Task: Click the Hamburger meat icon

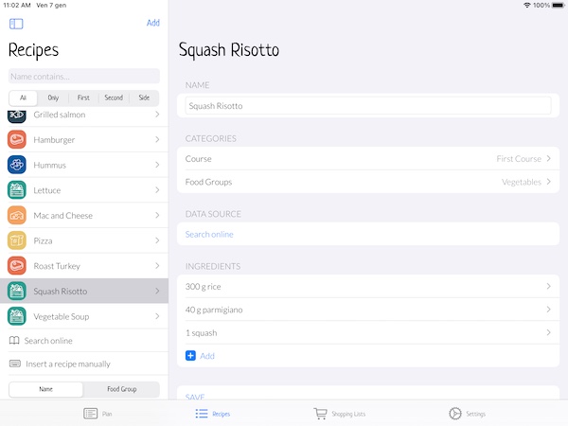Action: pos(17,139)
